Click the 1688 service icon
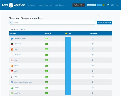The width and height of the screenshot is (121, 97). pyautogui.click(x=12, y=49)
